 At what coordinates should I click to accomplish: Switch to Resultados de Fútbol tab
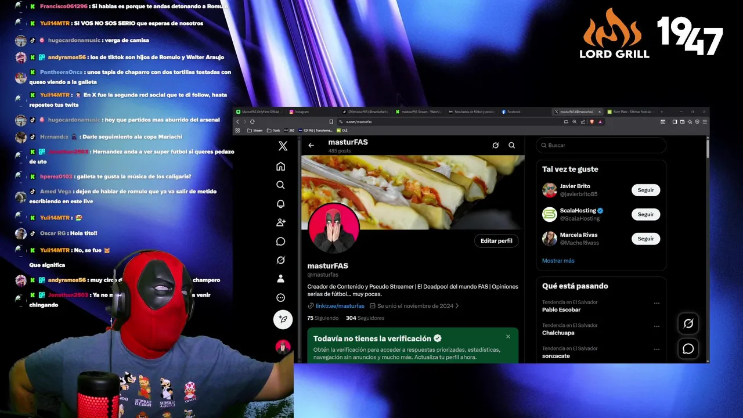click(x=471, y=111)
